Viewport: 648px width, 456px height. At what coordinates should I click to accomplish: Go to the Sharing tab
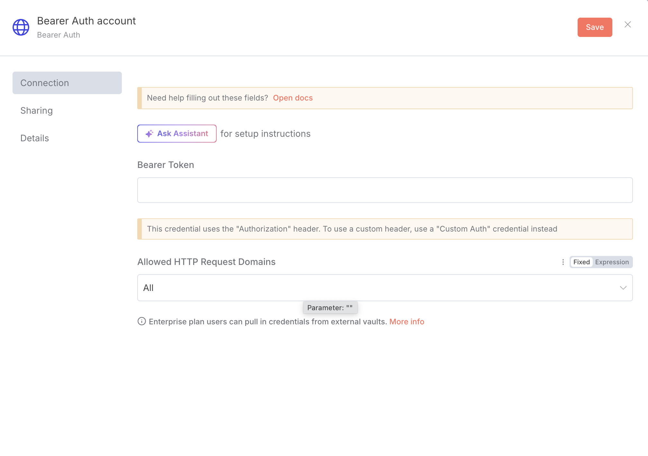tap(36, 110)
